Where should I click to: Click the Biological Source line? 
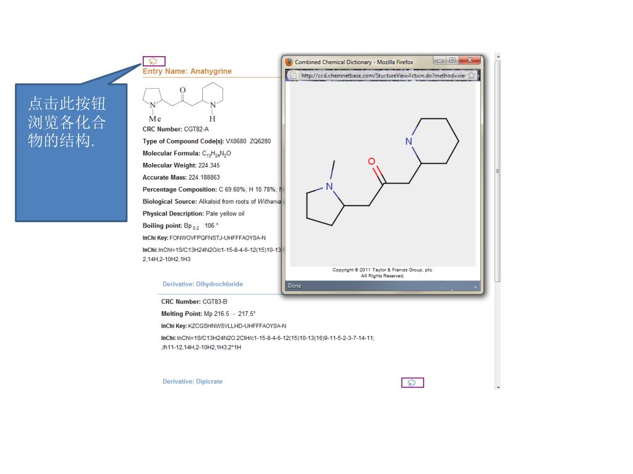click(212, 202)
